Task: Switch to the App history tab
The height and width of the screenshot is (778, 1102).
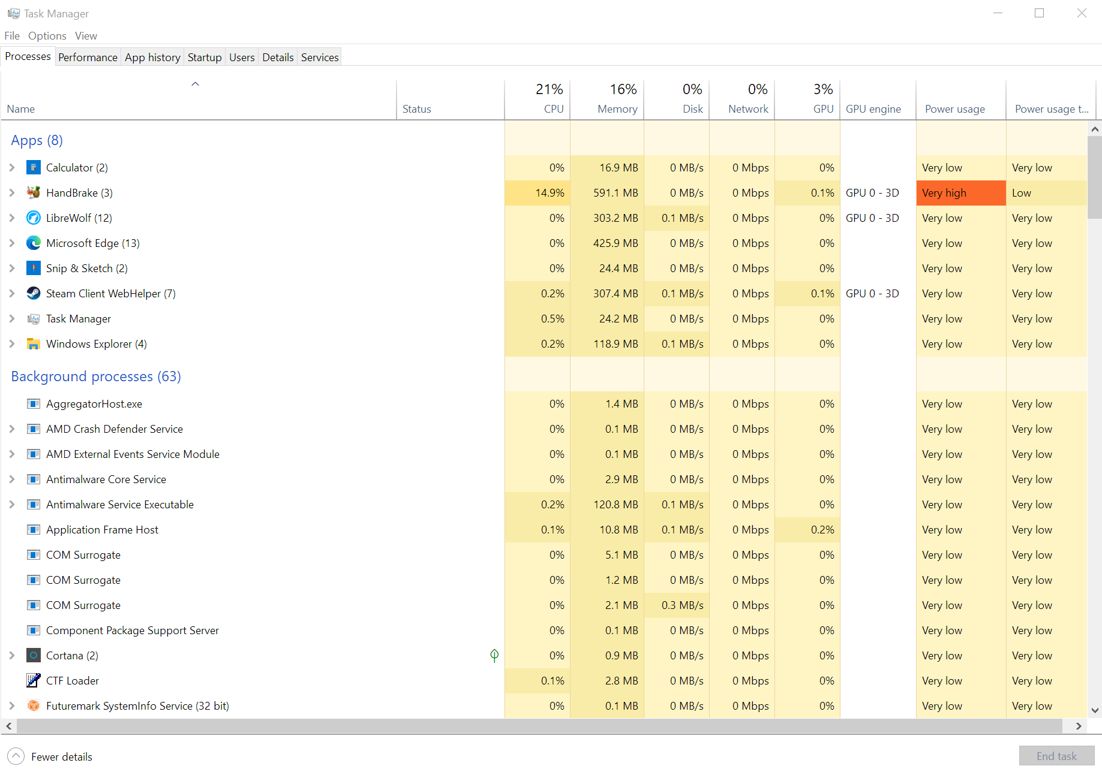Action: point(152,58)
